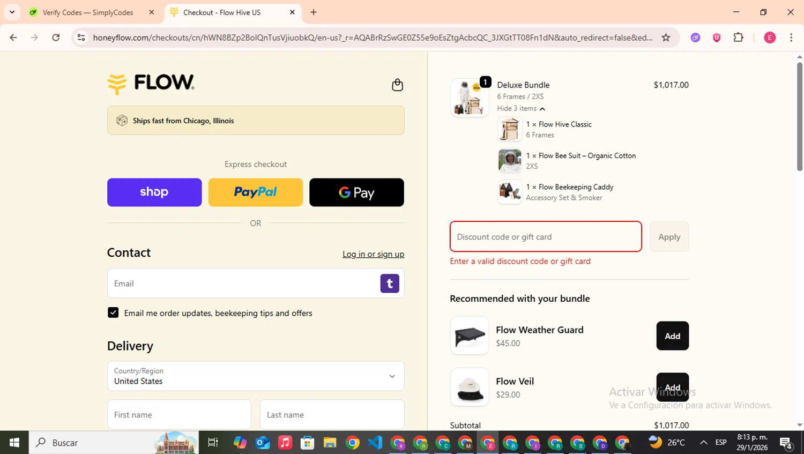Collapse the Hide 3 items expander

coord(521,108)
